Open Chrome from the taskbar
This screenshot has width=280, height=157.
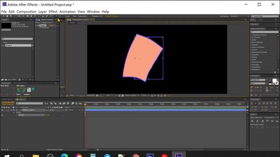point(136,155)
